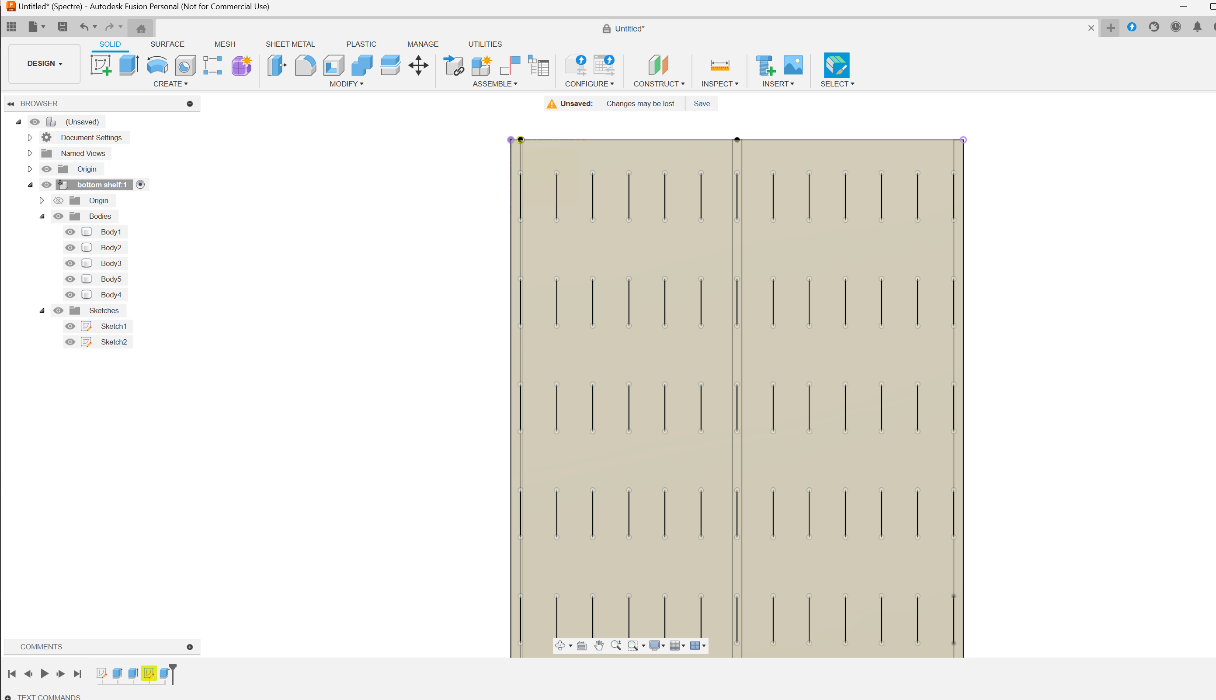This screenshot has width=1216, height=700.
Task: Switch to the SURFACE tab
Action: 167,44
